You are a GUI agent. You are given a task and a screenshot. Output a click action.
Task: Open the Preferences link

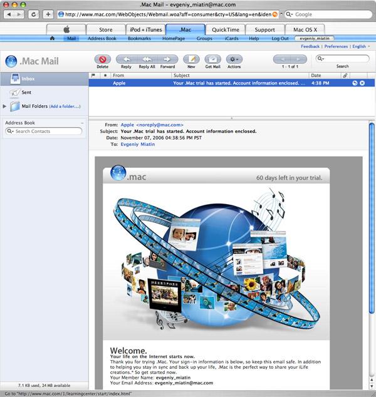click(x=336, y=46)
